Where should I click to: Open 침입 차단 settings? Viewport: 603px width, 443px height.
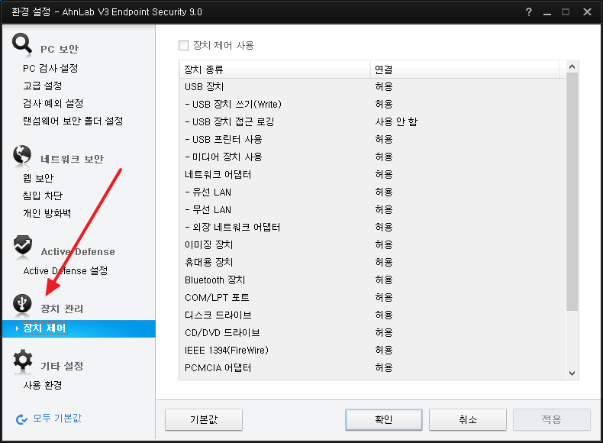42,196
